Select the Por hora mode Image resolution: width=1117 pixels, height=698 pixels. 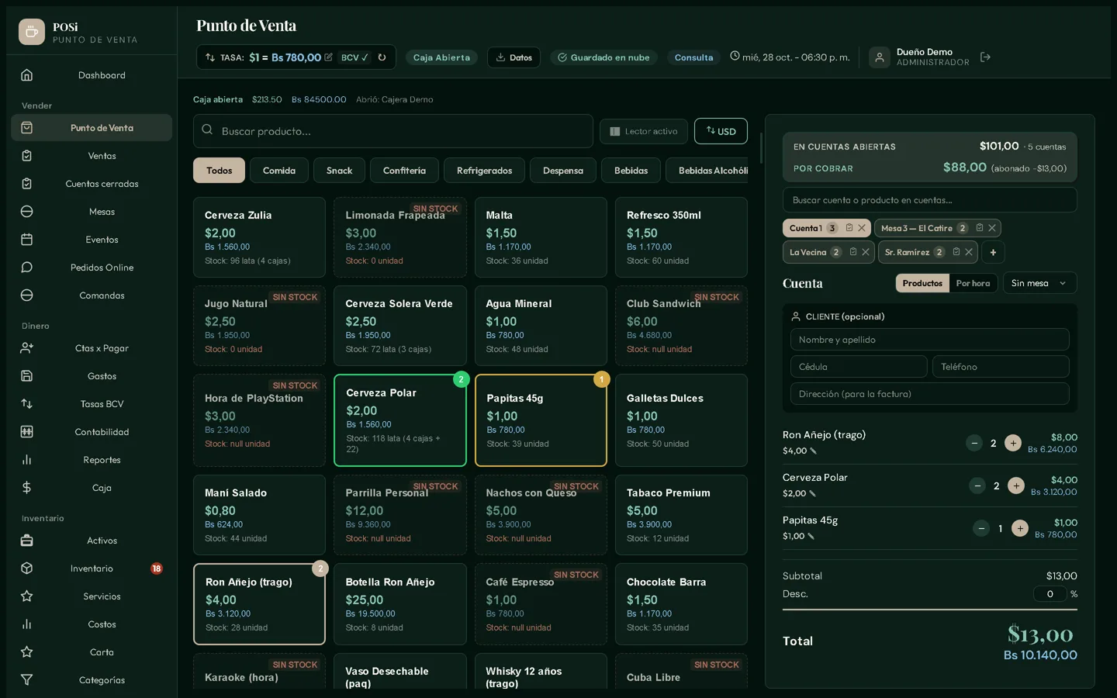[x=973, y=283]
